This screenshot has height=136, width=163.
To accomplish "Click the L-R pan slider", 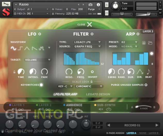I will (x=122, y=14).
